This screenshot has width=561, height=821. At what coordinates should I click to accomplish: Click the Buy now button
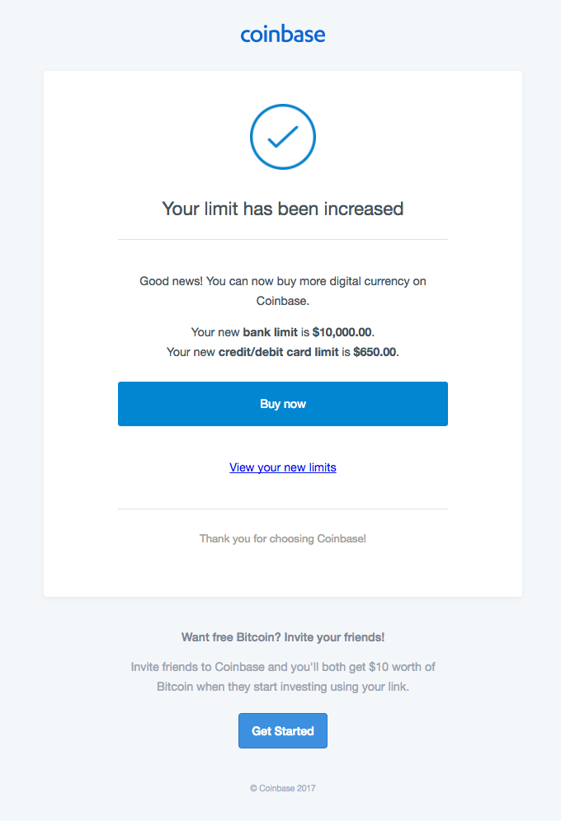pos(283,404)
